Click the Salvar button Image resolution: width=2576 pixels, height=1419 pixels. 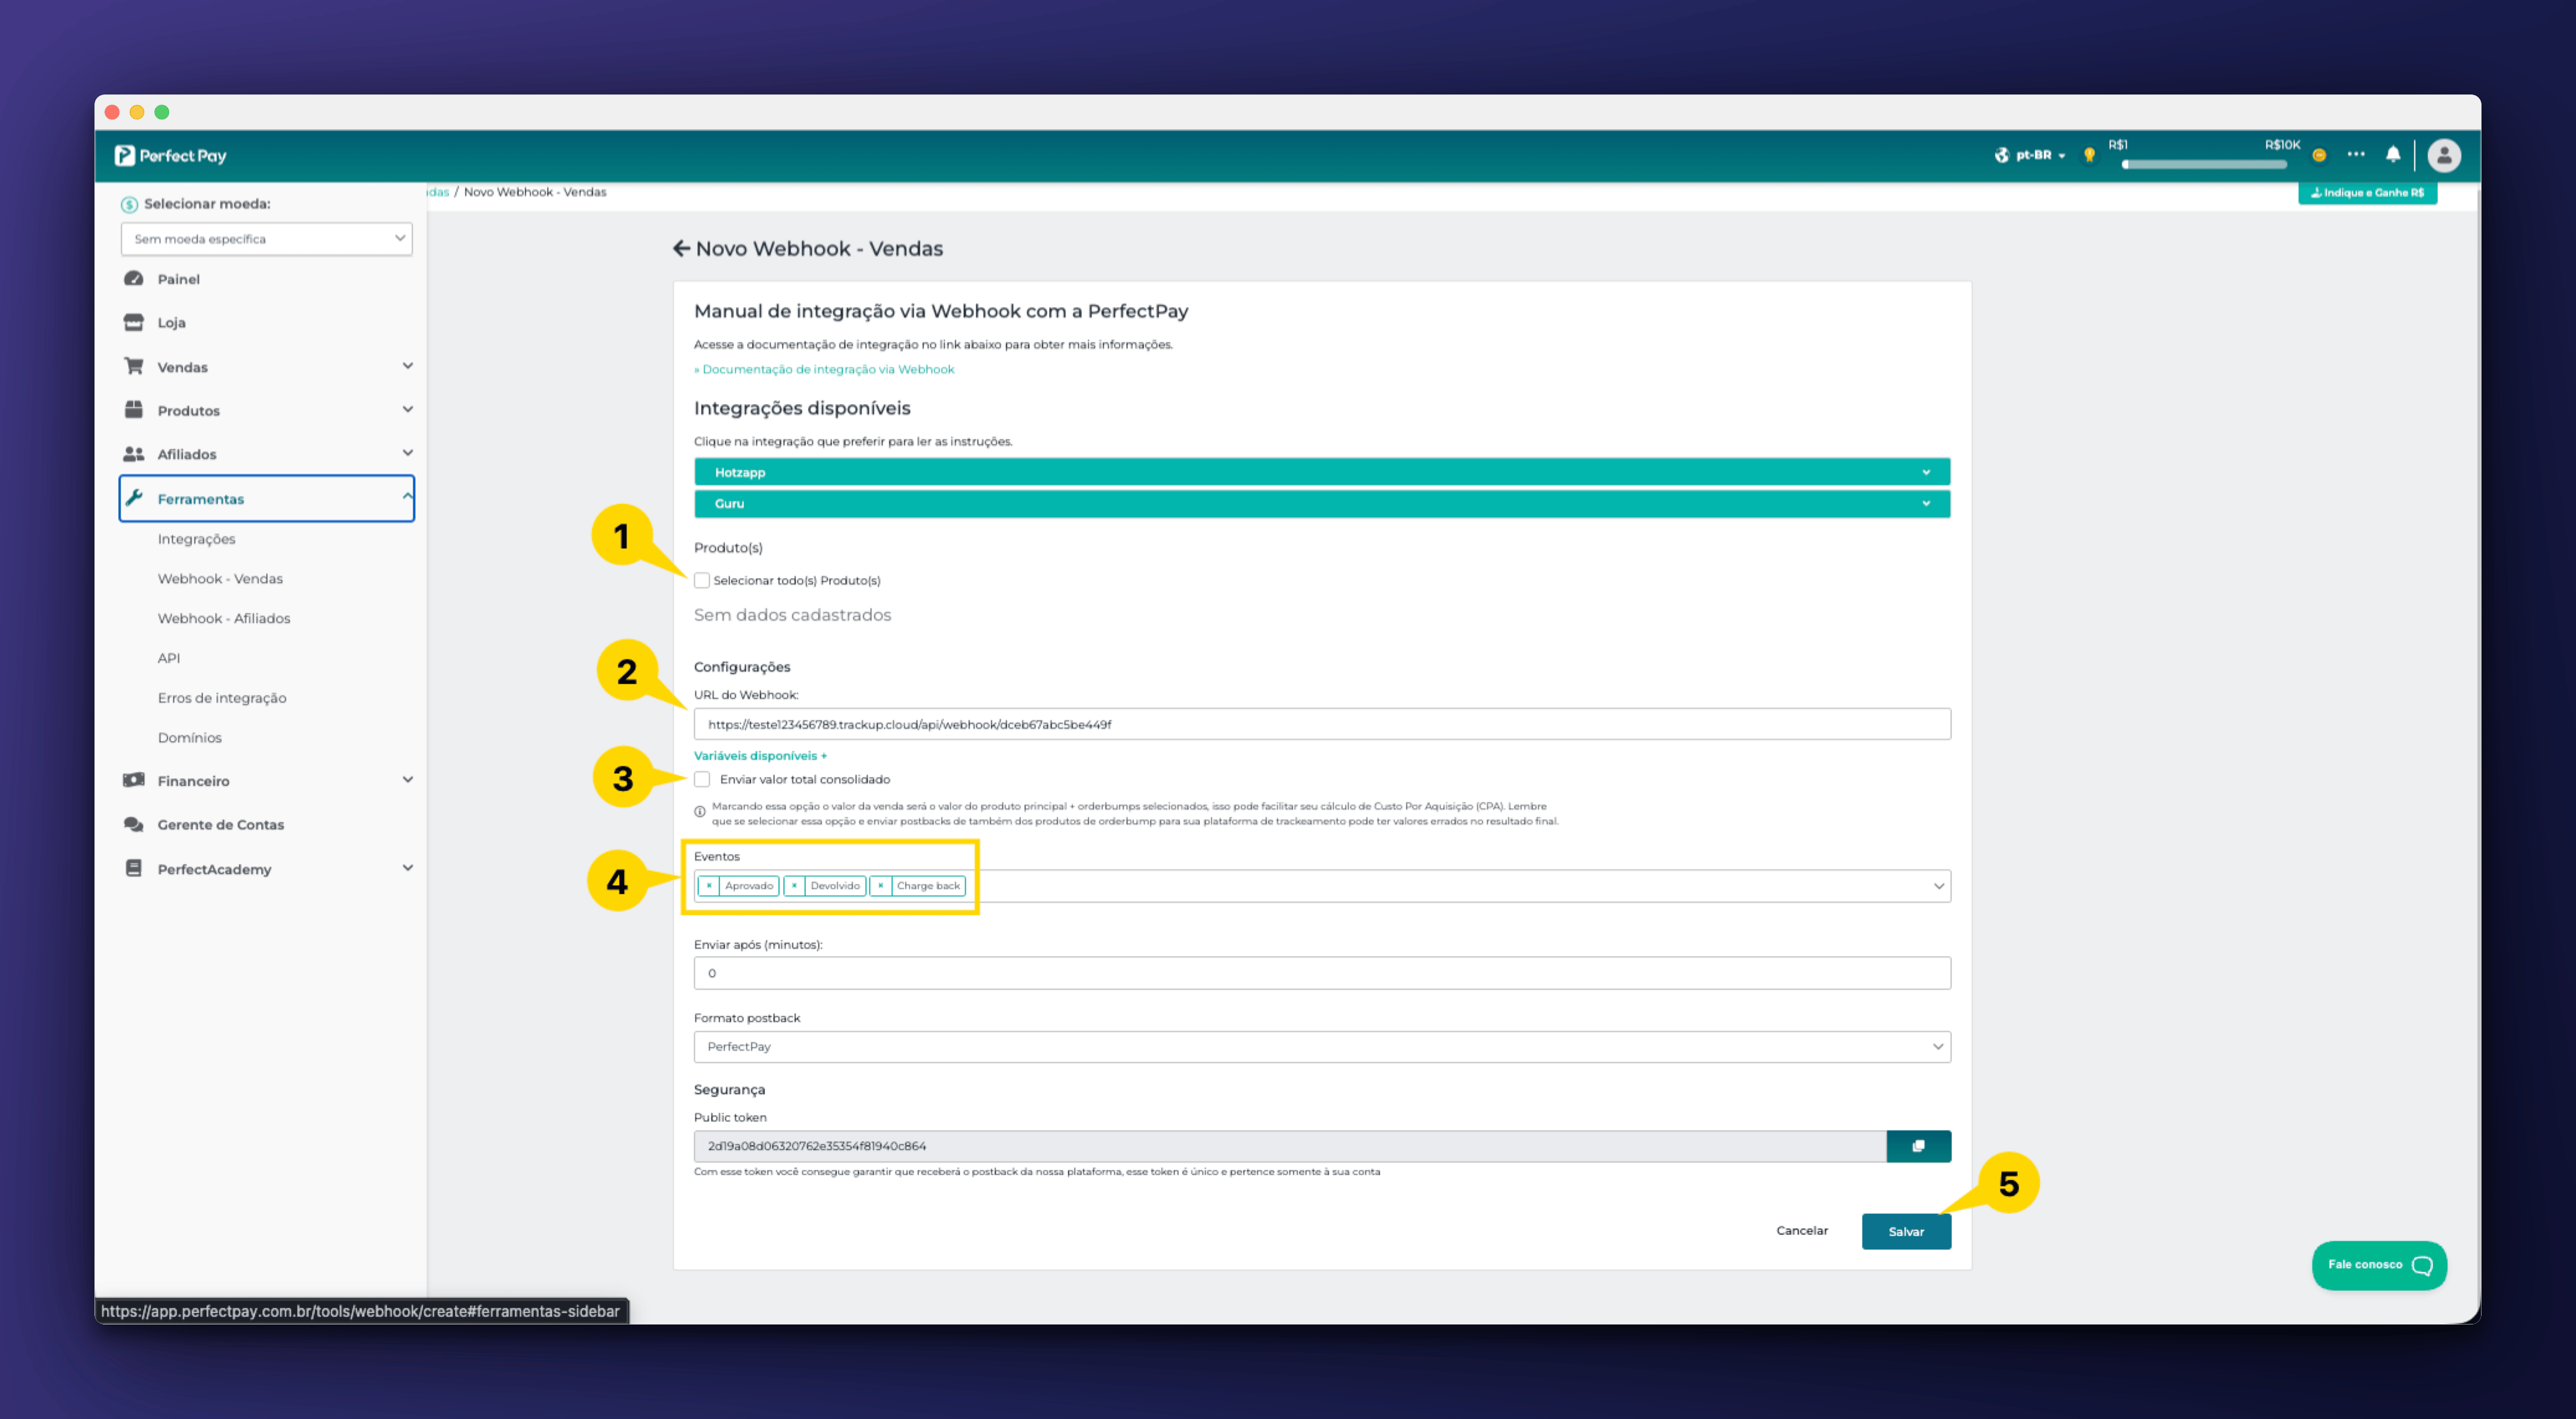pos(1906,1232)
